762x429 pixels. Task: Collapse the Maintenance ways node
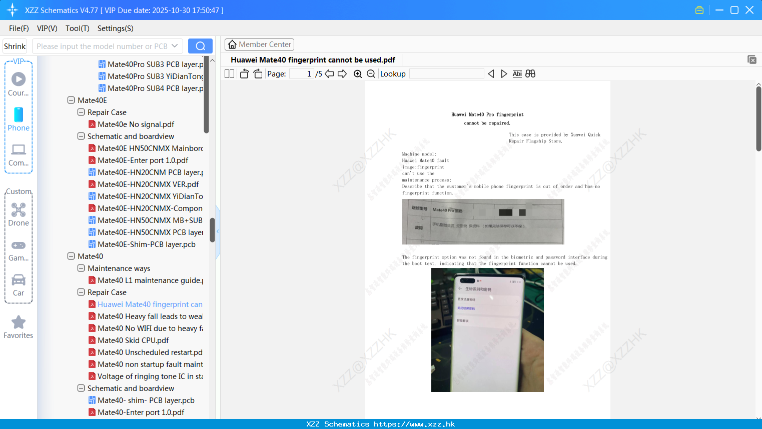pyautogui.click(x=81, y=268)
